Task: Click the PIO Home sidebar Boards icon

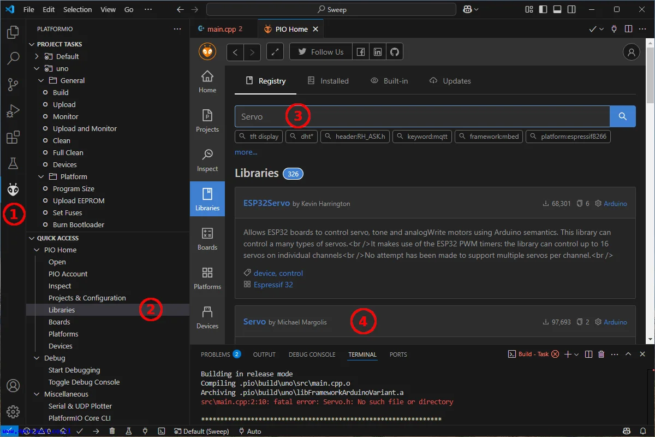Action: pyautogui.click(x=207, y=239)
